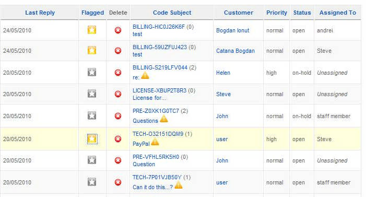The width and height of the screenshot is (366, 197).
Task: Click 'staff member' in TECH-7P01VJB50Y row
Action: (334, 182)
